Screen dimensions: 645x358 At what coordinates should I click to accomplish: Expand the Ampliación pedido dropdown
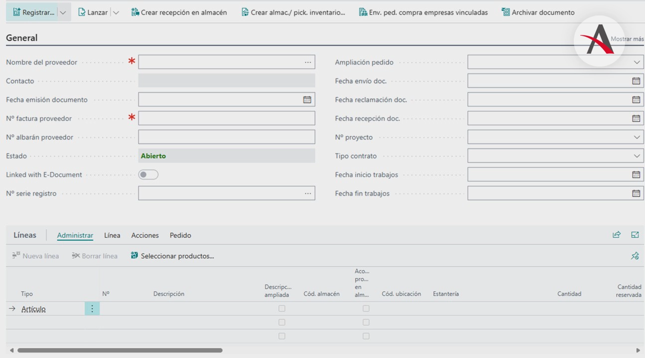(637, 62)
